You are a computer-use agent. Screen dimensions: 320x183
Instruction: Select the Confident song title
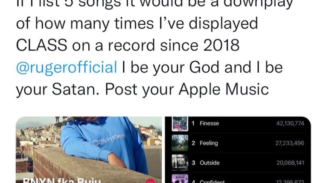pos(212,181)
